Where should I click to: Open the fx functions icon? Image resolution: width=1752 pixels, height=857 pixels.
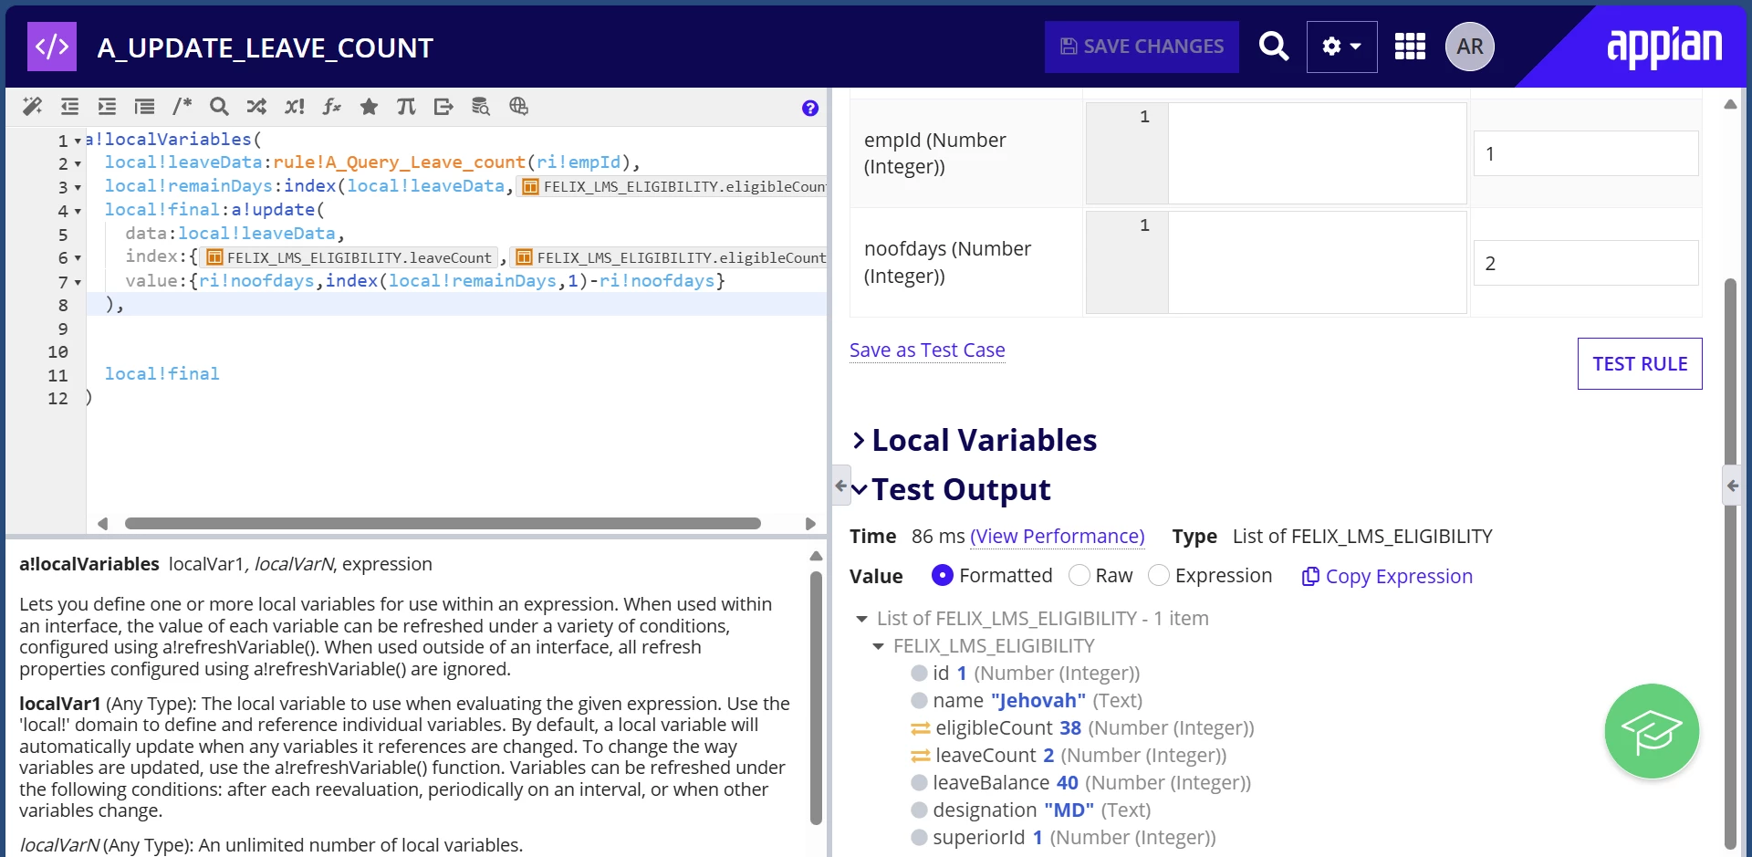[331, 107]
